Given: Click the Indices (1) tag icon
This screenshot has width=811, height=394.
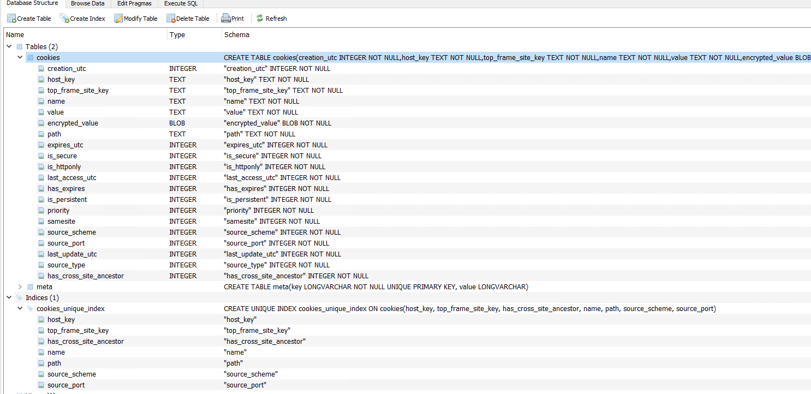Looking at the screenshot, I should (x=20, y=298).
